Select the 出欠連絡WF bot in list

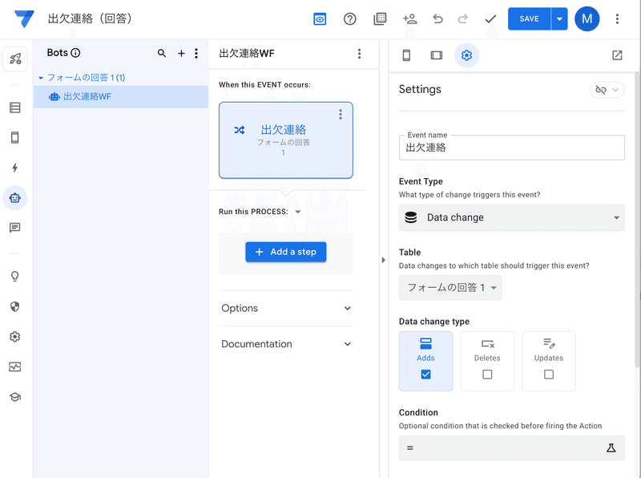click(x=121, y=96)
